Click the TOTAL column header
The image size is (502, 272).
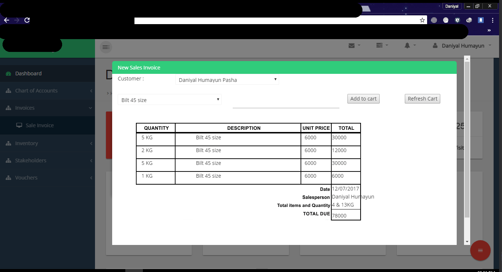(346, 128)
